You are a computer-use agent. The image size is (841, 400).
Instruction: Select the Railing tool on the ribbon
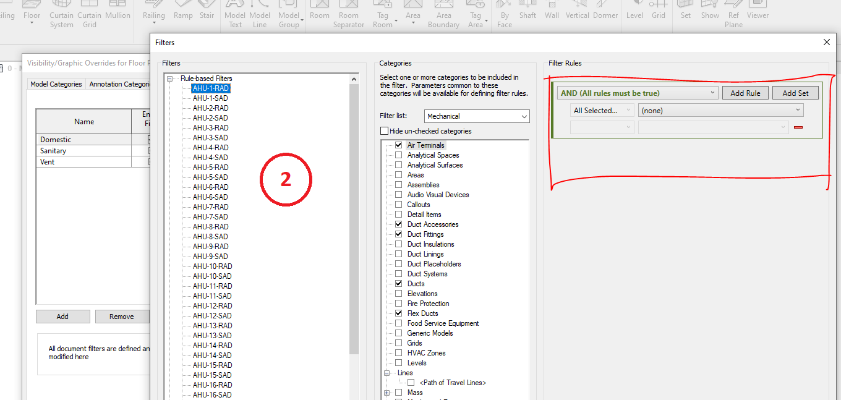(153, 11)
